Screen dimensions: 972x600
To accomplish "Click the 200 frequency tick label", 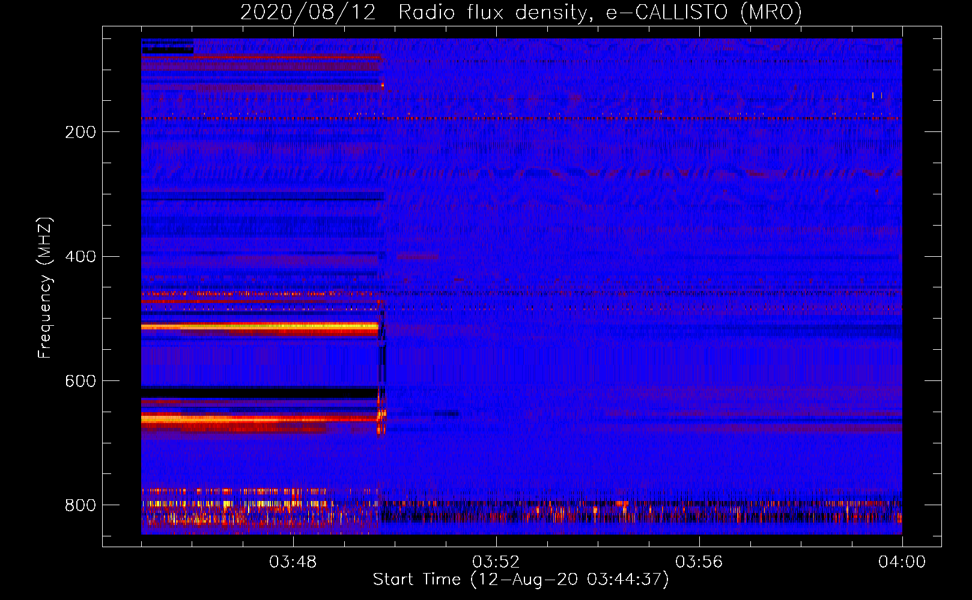I will coord(80,132).
